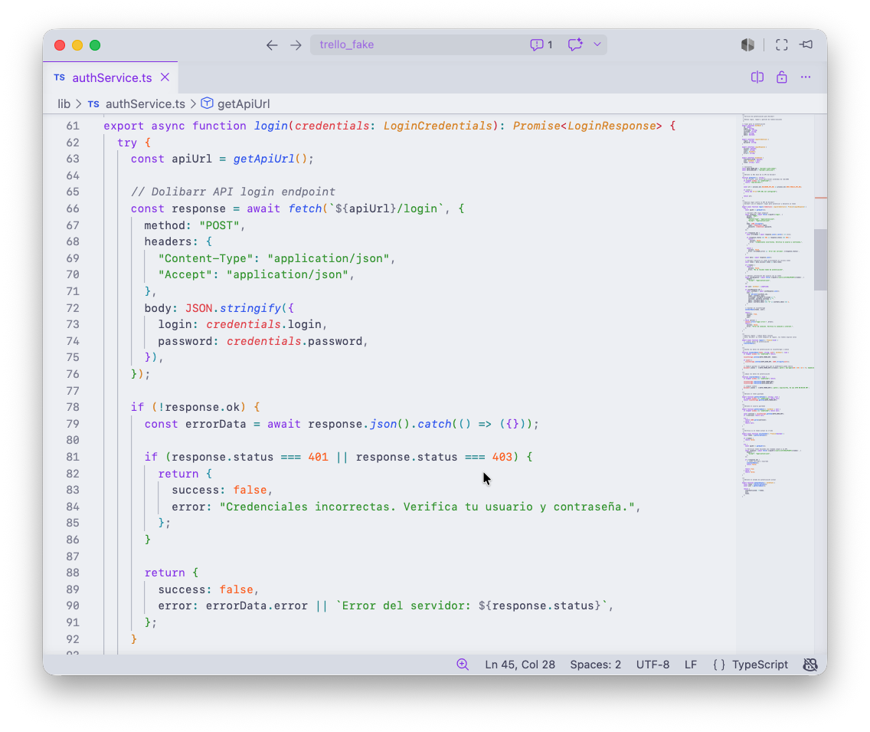Image resolution: width=870 pixels, height=732 pixels.
Task: Open the AI chat sparkle icon
Action: click(575, 44)
